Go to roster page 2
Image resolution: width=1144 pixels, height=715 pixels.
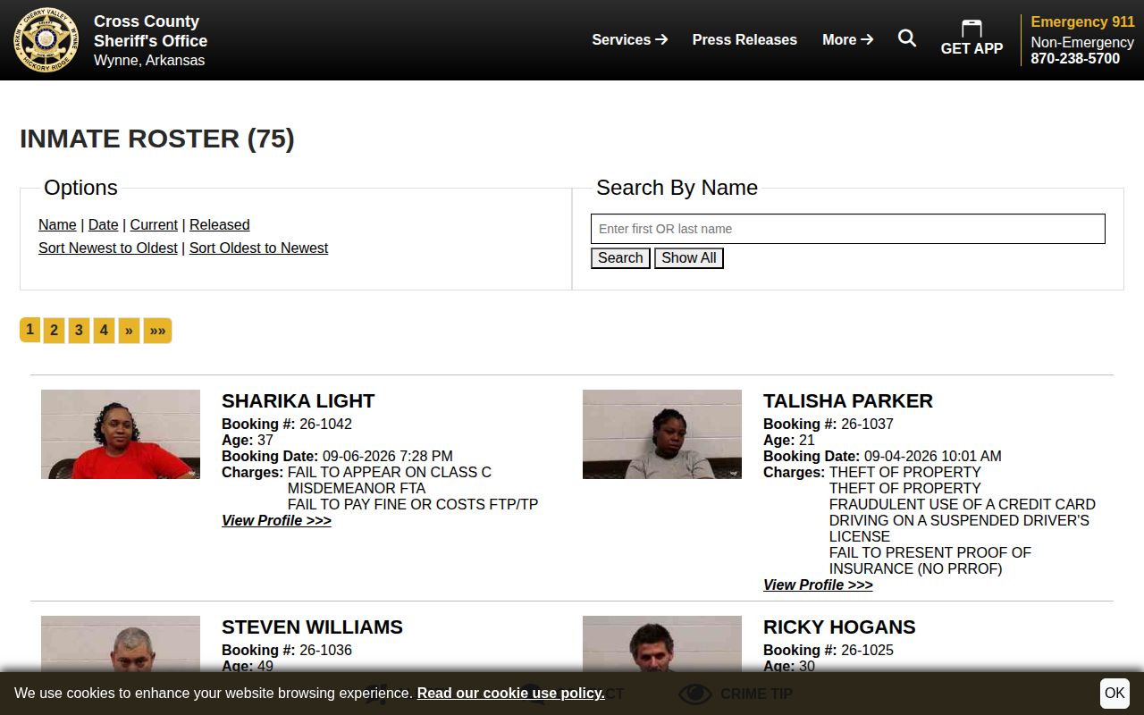pos(54,331)
